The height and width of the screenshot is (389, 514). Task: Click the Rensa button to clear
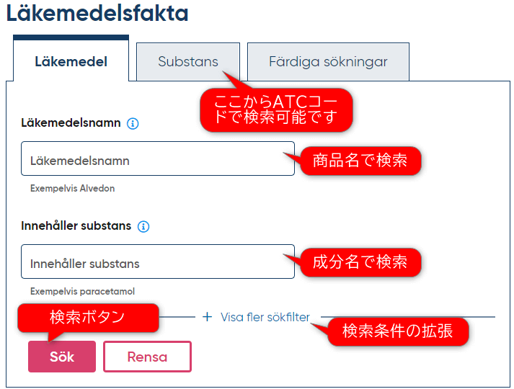(x=147, y=357)
